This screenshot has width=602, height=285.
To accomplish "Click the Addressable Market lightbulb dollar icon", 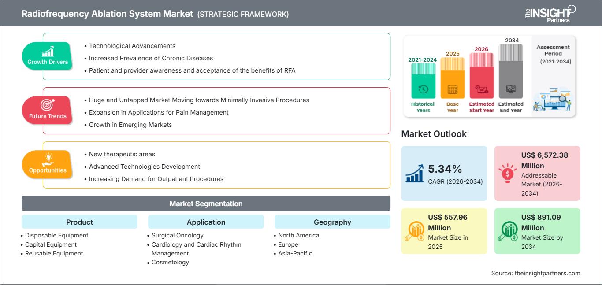I will coord(508,173).
